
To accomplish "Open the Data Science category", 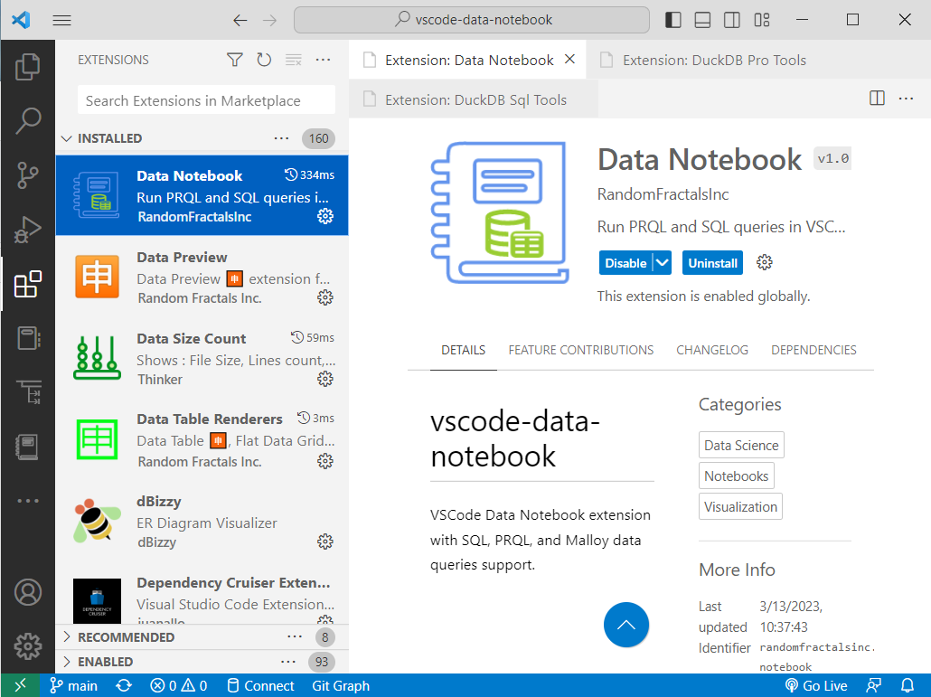I will pos(741,446).
